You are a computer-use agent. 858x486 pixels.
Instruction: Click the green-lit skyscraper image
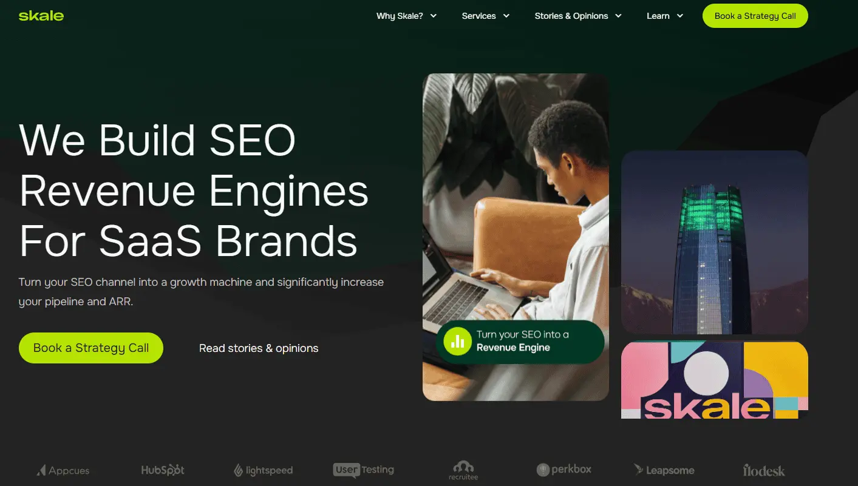[x=714, y=242]
